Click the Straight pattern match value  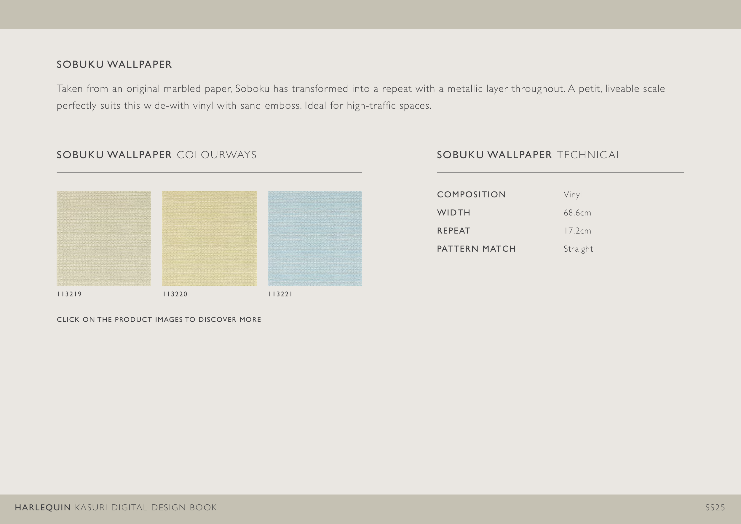pos(578,249)
